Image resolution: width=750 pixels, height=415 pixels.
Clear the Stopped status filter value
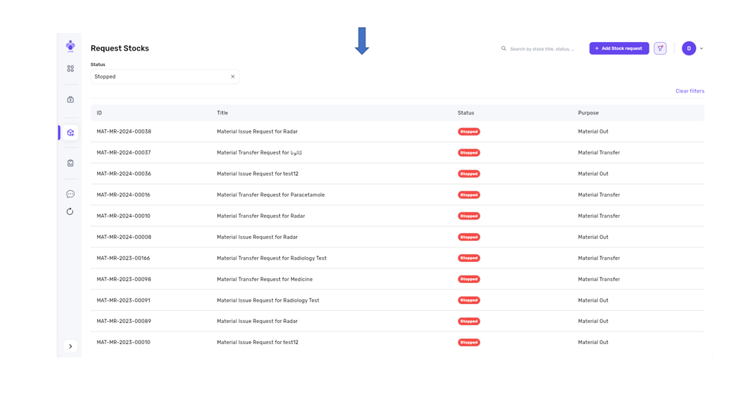pos(233,77)
